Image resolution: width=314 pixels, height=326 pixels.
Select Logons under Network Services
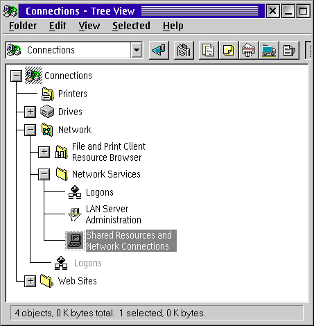tap(100, 192)
